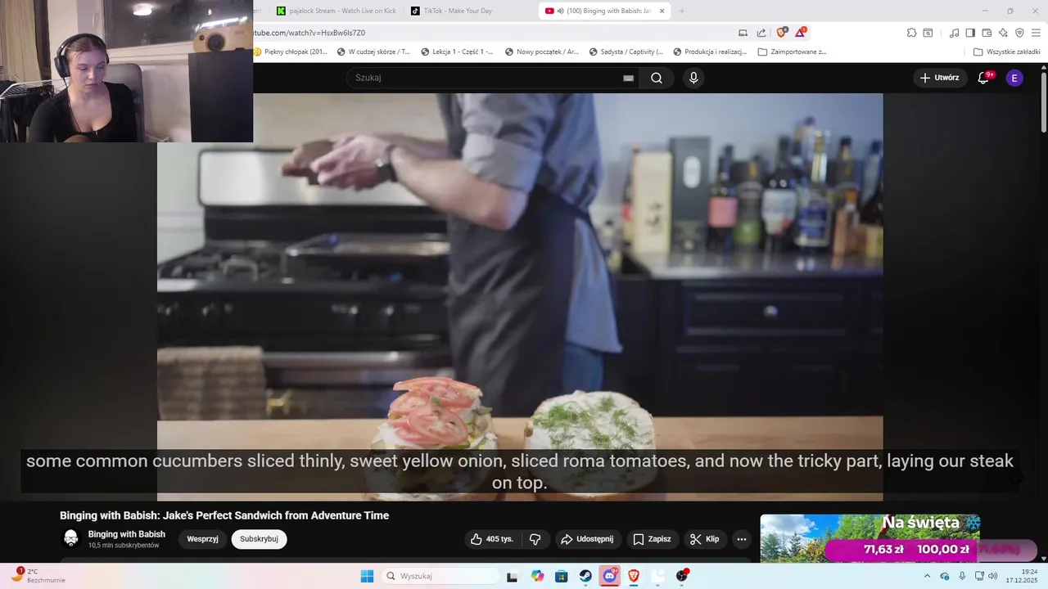Viewport: 1048px width, 589px height.
Task: Open the account avatar labeled E
Action: click(x=1014, y=78)
